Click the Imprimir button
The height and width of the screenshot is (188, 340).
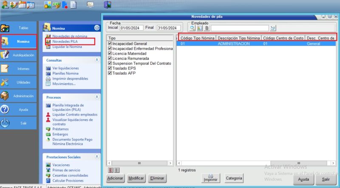pos(210,178)
